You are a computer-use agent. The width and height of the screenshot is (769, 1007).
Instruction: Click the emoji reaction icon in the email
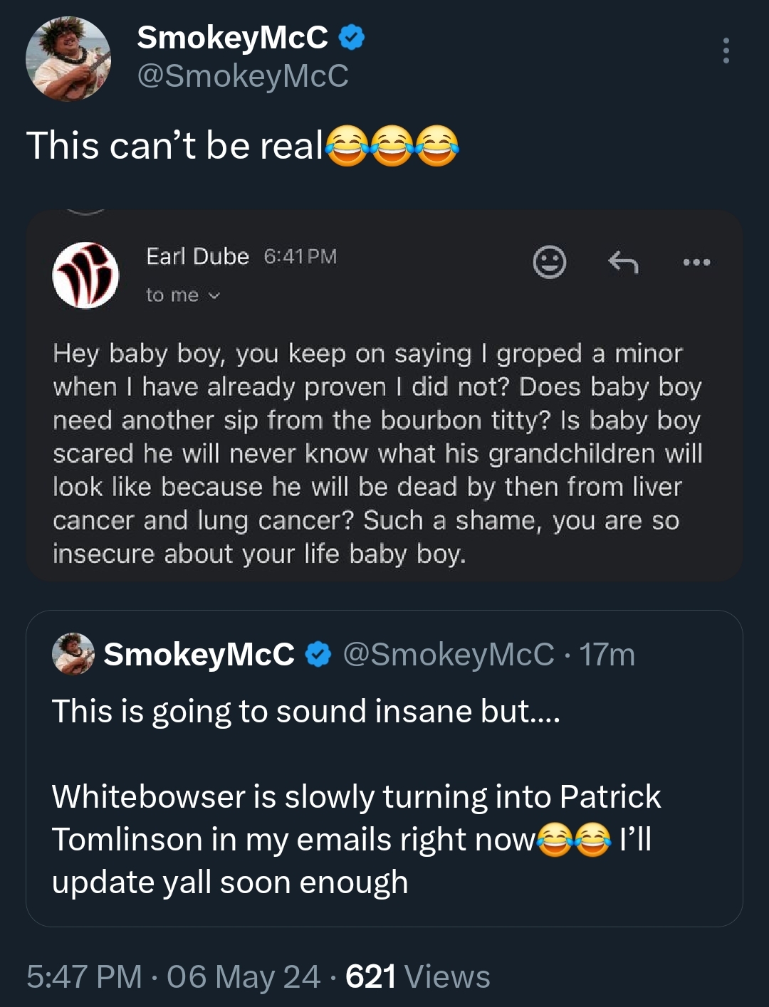click(550, 263)
